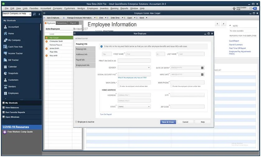The height and width of the screenshot is (157, 261).
Task: Open the Payroll Summary report link
Action: pyautogui.click(x=236, y=45)
